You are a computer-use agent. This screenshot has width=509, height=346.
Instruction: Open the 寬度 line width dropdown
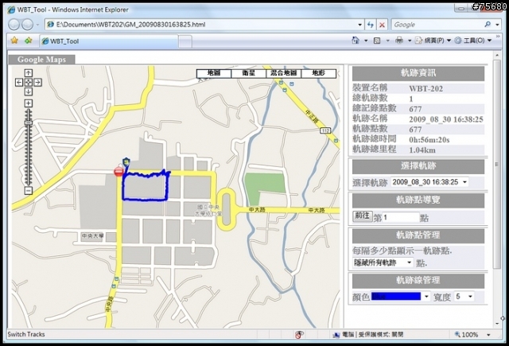(x=464, y=297)
